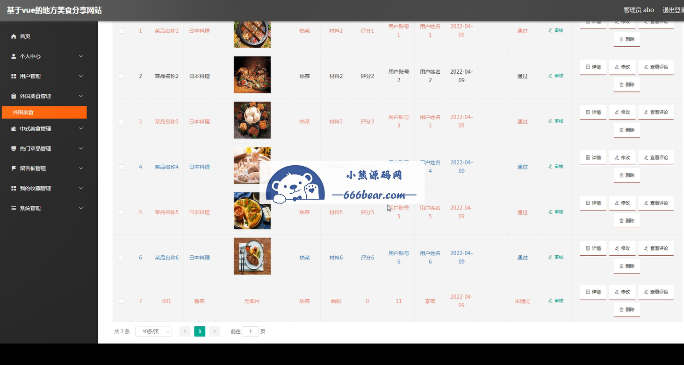The image size is (684, 365).
Task: Click the grid icon beside 我的收藏管理
Action: point(14,189)
